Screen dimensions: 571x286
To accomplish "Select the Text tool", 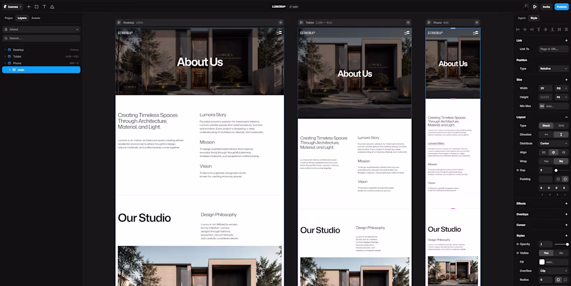I will [x=45, y=7].
